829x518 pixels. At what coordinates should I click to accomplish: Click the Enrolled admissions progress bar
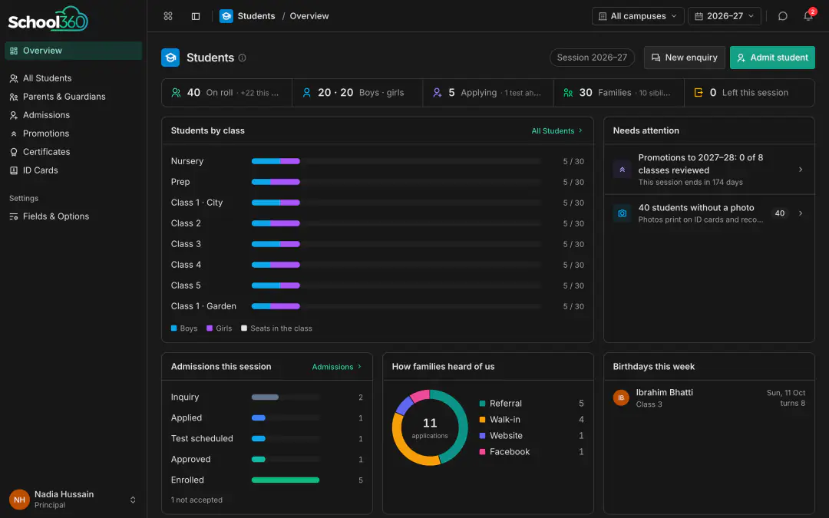[286, 480]
